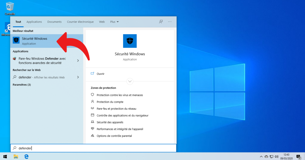Open the notification center icon
The width and height of the screenshot is (305, 160).
(299, 156)
